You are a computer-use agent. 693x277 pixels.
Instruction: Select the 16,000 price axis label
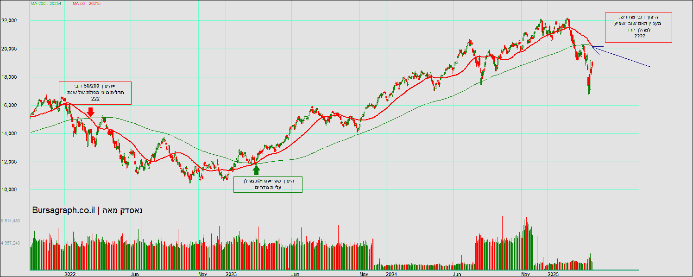point(9,105)
